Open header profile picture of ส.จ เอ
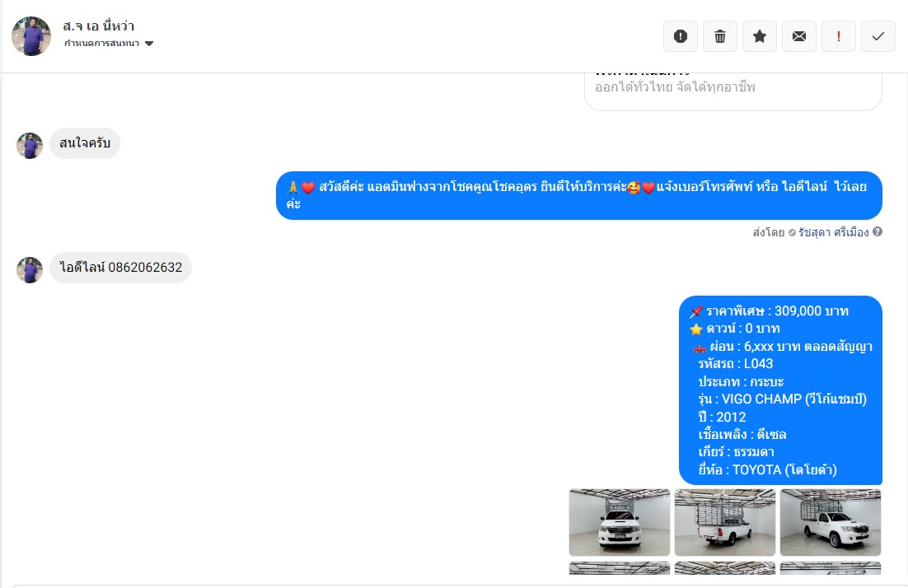 pyautogui.click(x=31, y=36)
